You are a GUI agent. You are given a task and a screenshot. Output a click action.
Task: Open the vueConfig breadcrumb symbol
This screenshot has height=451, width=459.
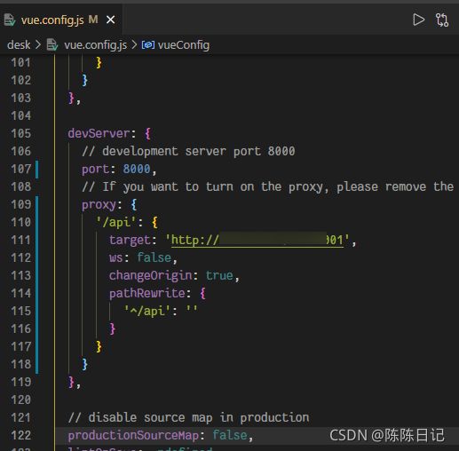[184, 45]
